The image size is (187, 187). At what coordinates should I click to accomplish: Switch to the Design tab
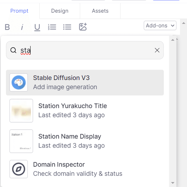pos(60,11)
